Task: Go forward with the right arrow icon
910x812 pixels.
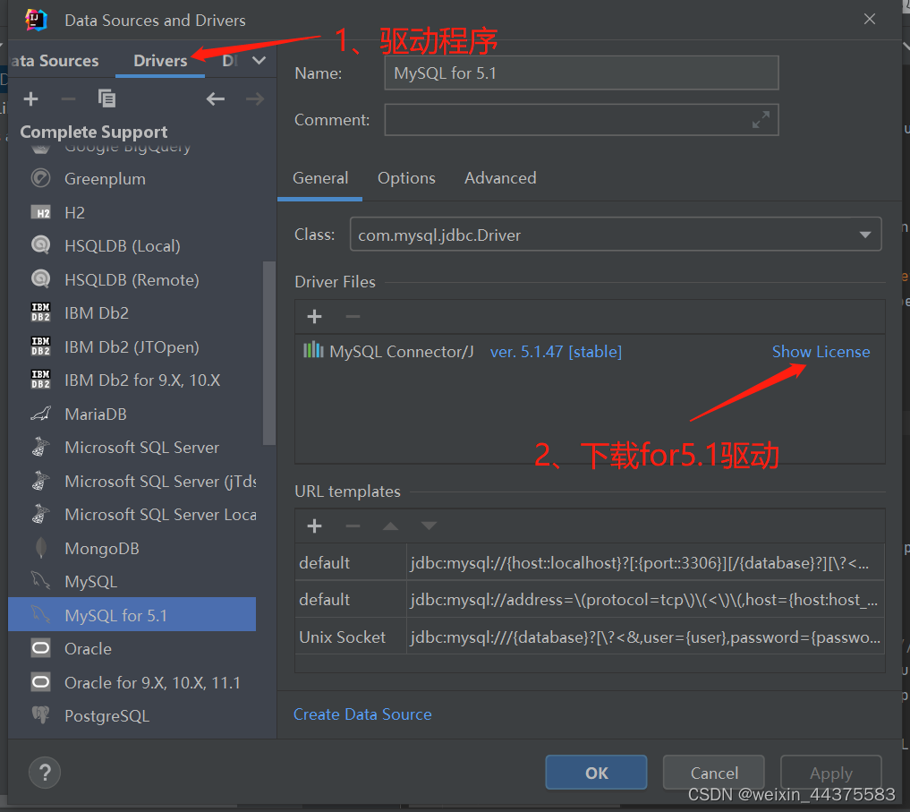Action: (x=255, y=99)
